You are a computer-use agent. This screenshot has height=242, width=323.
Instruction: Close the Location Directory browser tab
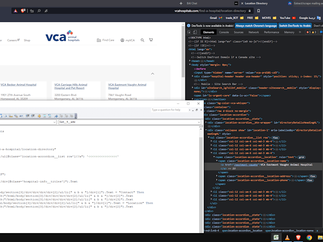point(242,3)
